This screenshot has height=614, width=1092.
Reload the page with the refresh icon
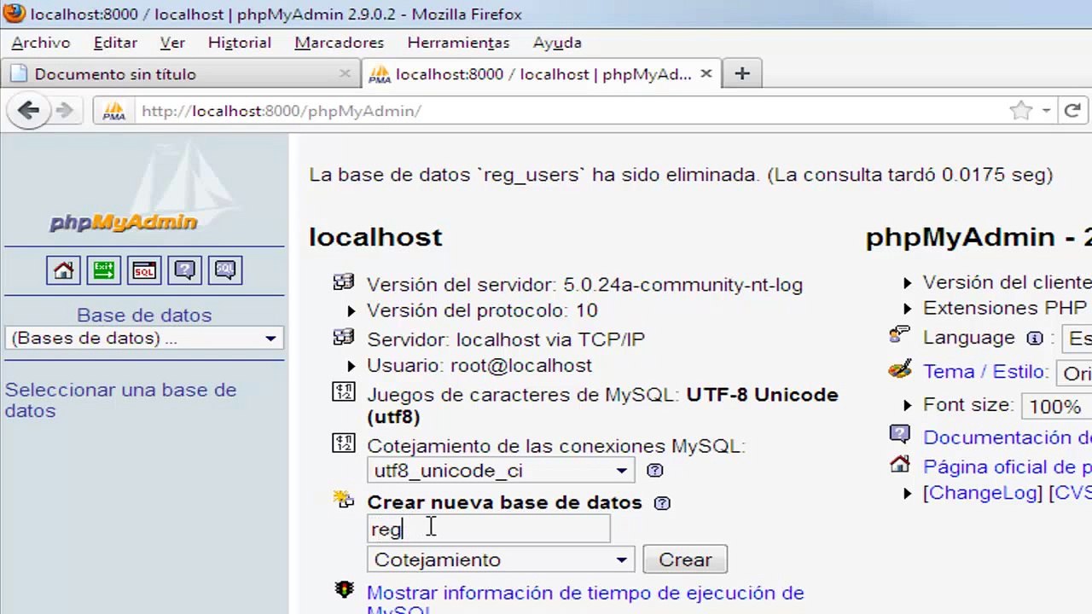1073,110
